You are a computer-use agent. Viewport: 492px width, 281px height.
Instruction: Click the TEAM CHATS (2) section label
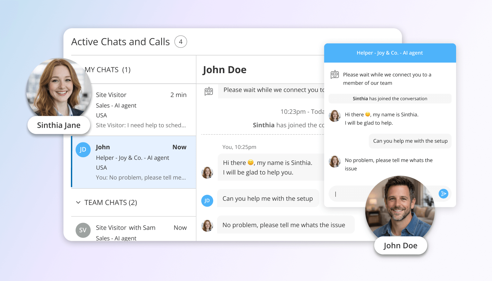pos(111,202)
